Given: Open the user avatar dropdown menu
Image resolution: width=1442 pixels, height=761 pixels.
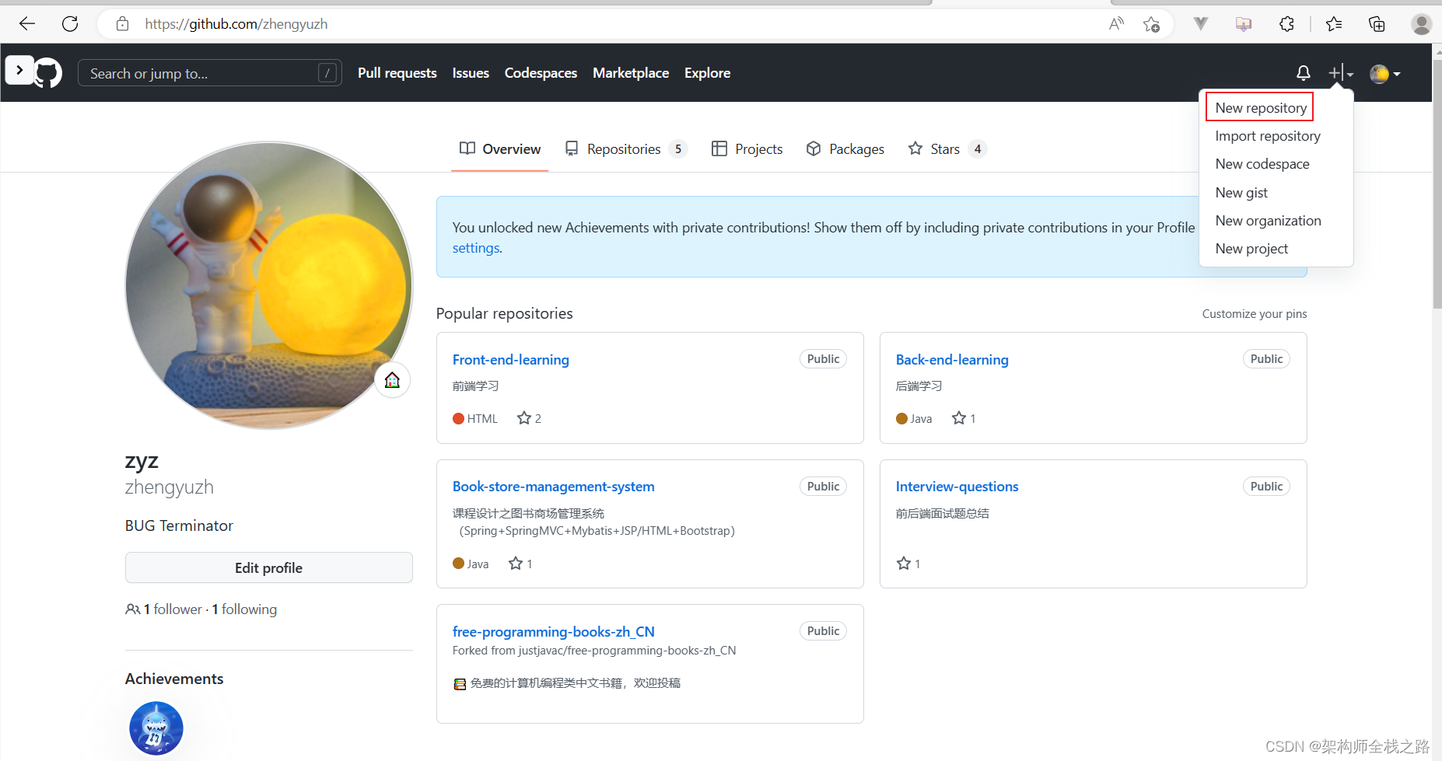Looking at the screenshot, I should [1385, 74].
